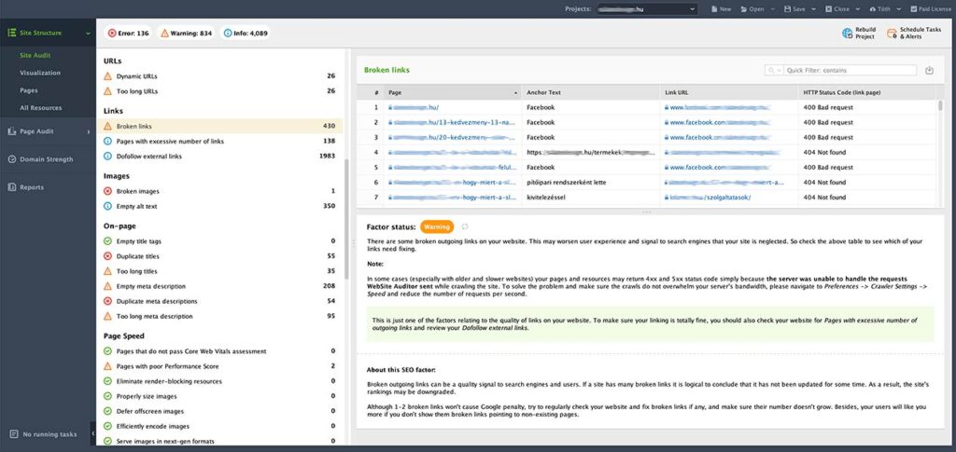Open the Reports section
956x452 pixels.
pos(31,187)
